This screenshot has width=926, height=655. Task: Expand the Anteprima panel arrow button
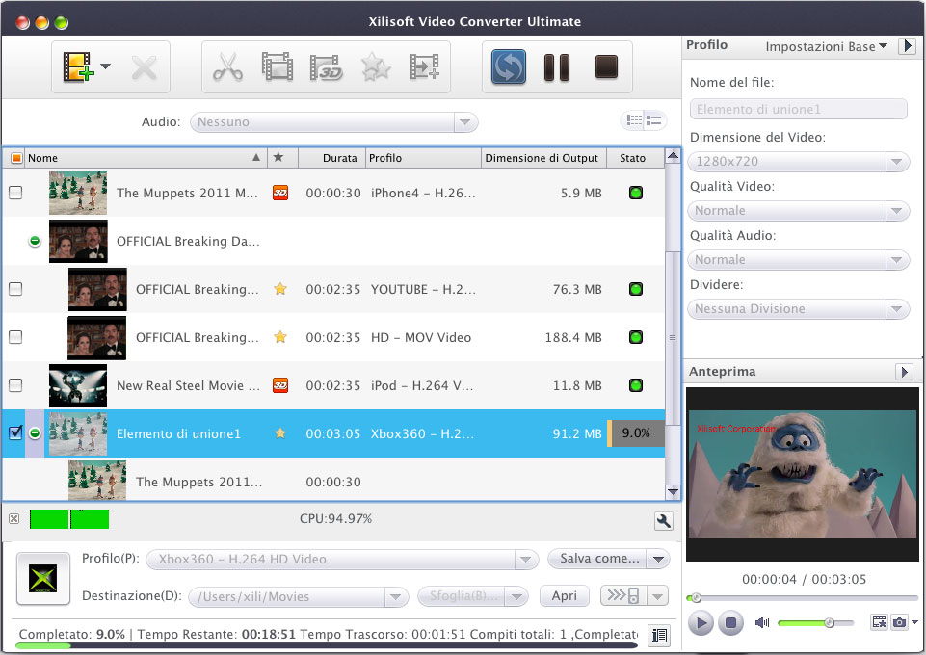pyautogui.click(x=904, y=372)
